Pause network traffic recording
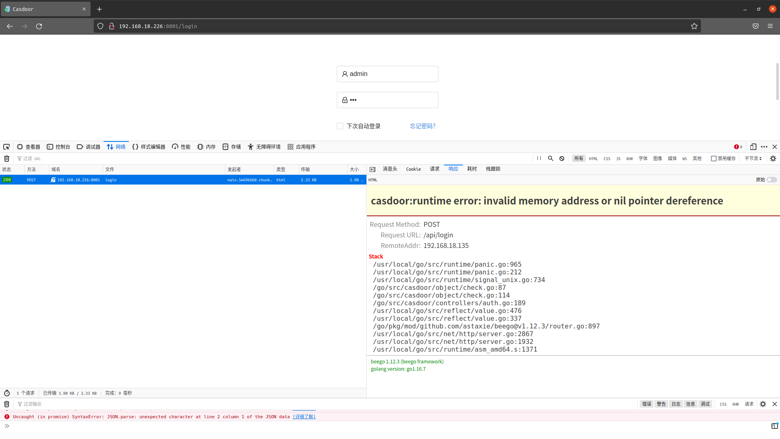 click(x=539, y=159)
